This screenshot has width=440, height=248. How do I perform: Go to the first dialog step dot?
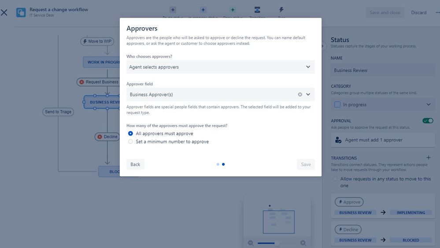click(x=218, y=164)
